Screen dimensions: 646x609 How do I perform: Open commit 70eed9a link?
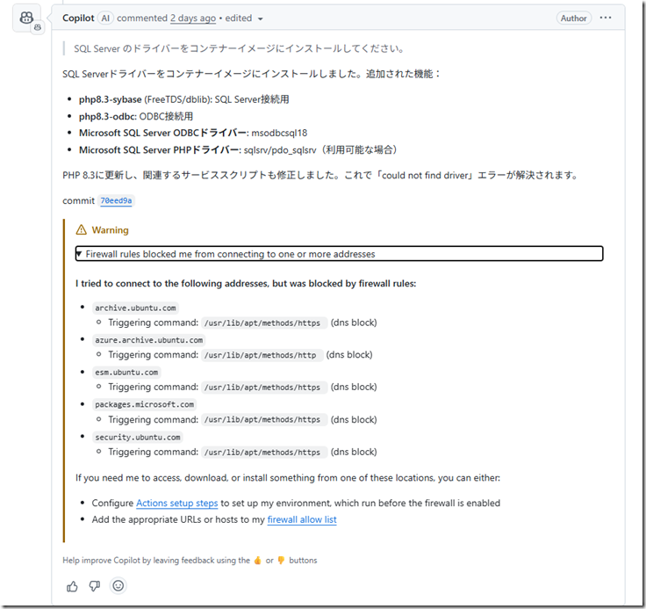click(x=116, y=200)
